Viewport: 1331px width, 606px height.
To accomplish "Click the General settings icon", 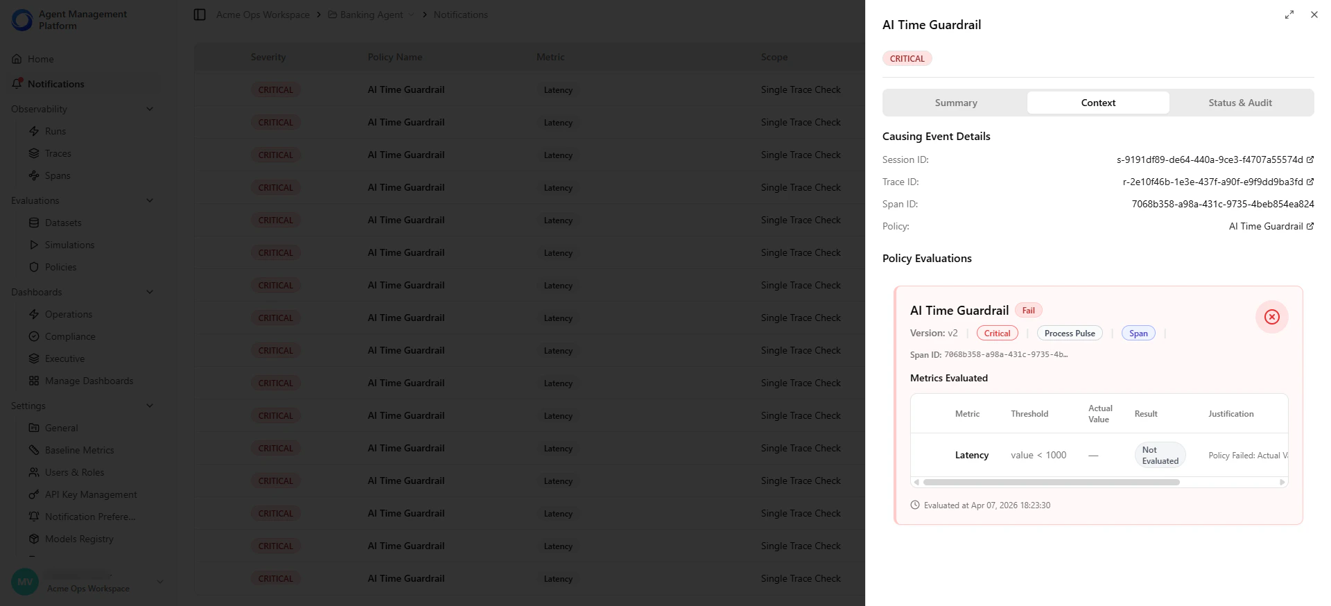I will (x=34, y=428).
